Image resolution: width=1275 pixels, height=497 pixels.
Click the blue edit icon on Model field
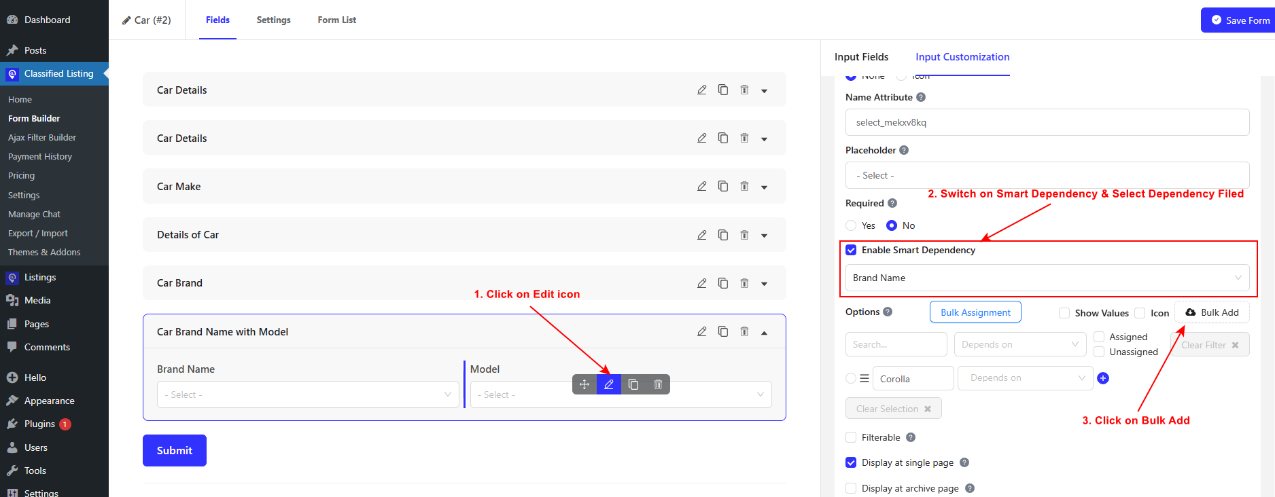609,384
